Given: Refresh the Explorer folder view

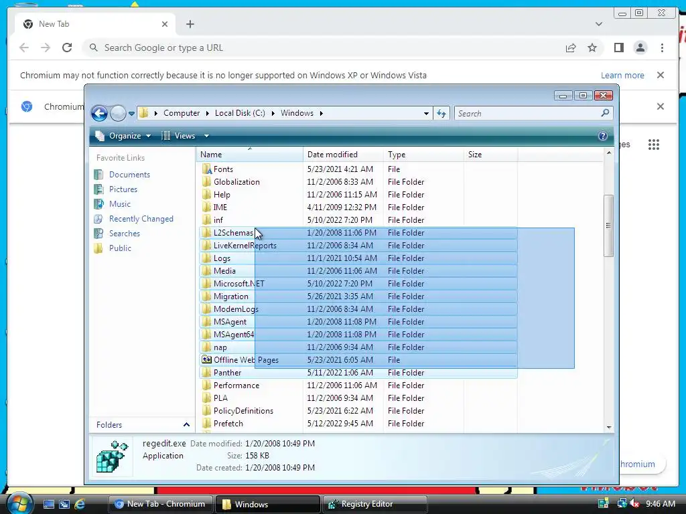Looking at the screenshot, I should (441, 114).
